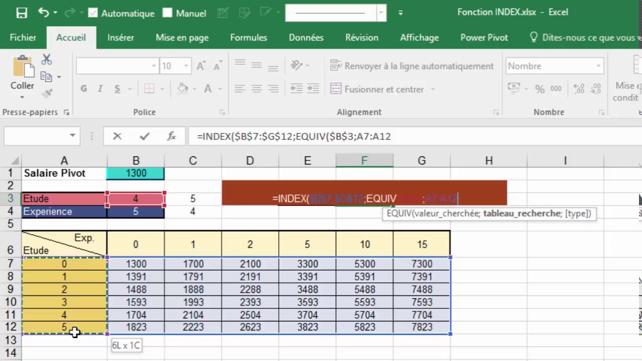642x361 pixels.
Task: Click the Dites-nous search box
Action: point(586,38)
